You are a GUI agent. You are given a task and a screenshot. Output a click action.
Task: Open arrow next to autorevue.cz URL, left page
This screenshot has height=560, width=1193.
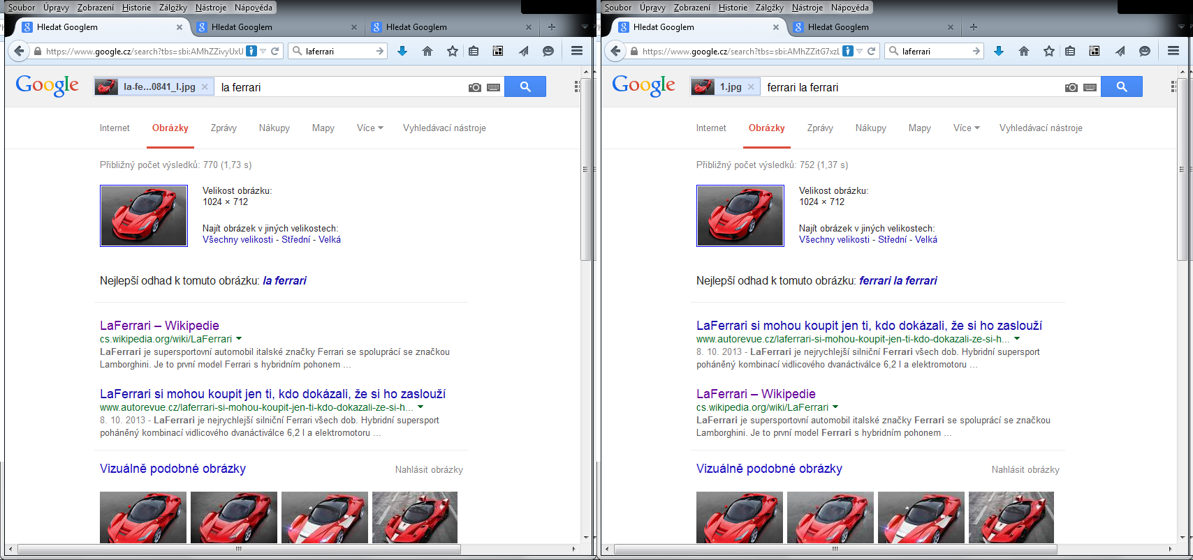(420, 407)
